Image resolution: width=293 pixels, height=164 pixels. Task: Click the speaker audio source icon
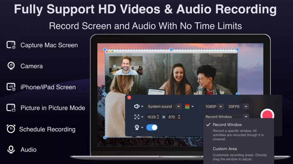click(137, 106)
